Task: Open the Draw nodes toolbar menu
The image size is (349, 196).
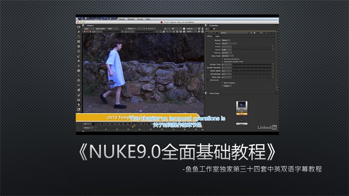Action: pyautogui.click(x=79, y=32)
